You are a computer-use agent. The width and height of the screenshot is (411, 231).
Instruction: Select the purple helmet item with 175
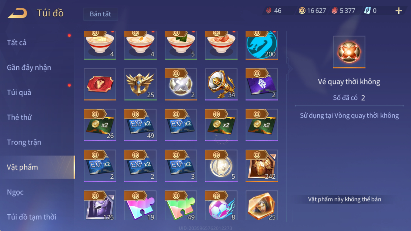100,206
